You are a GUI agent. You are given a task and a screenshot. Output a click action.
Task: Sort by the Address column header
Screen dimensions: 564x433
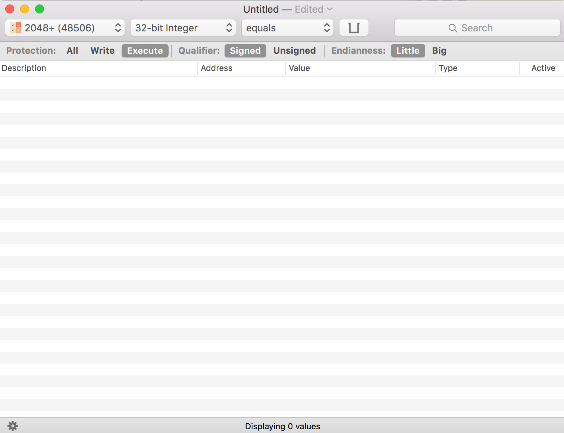pyautogui.click(x=241, y=68)
